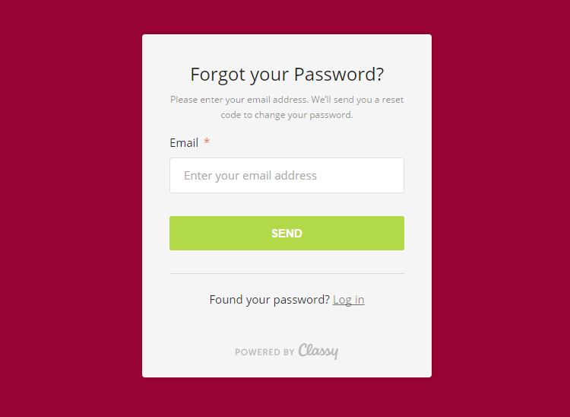Click the 'Please enter your email address' instruction line
Screen dimensions: 570x417
coord(287,100)
